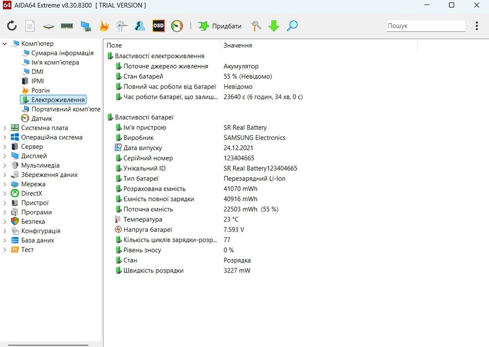Expand the Мультимедіа node
This screenshot has width=489, height=347.
click(x=4, y=165)
